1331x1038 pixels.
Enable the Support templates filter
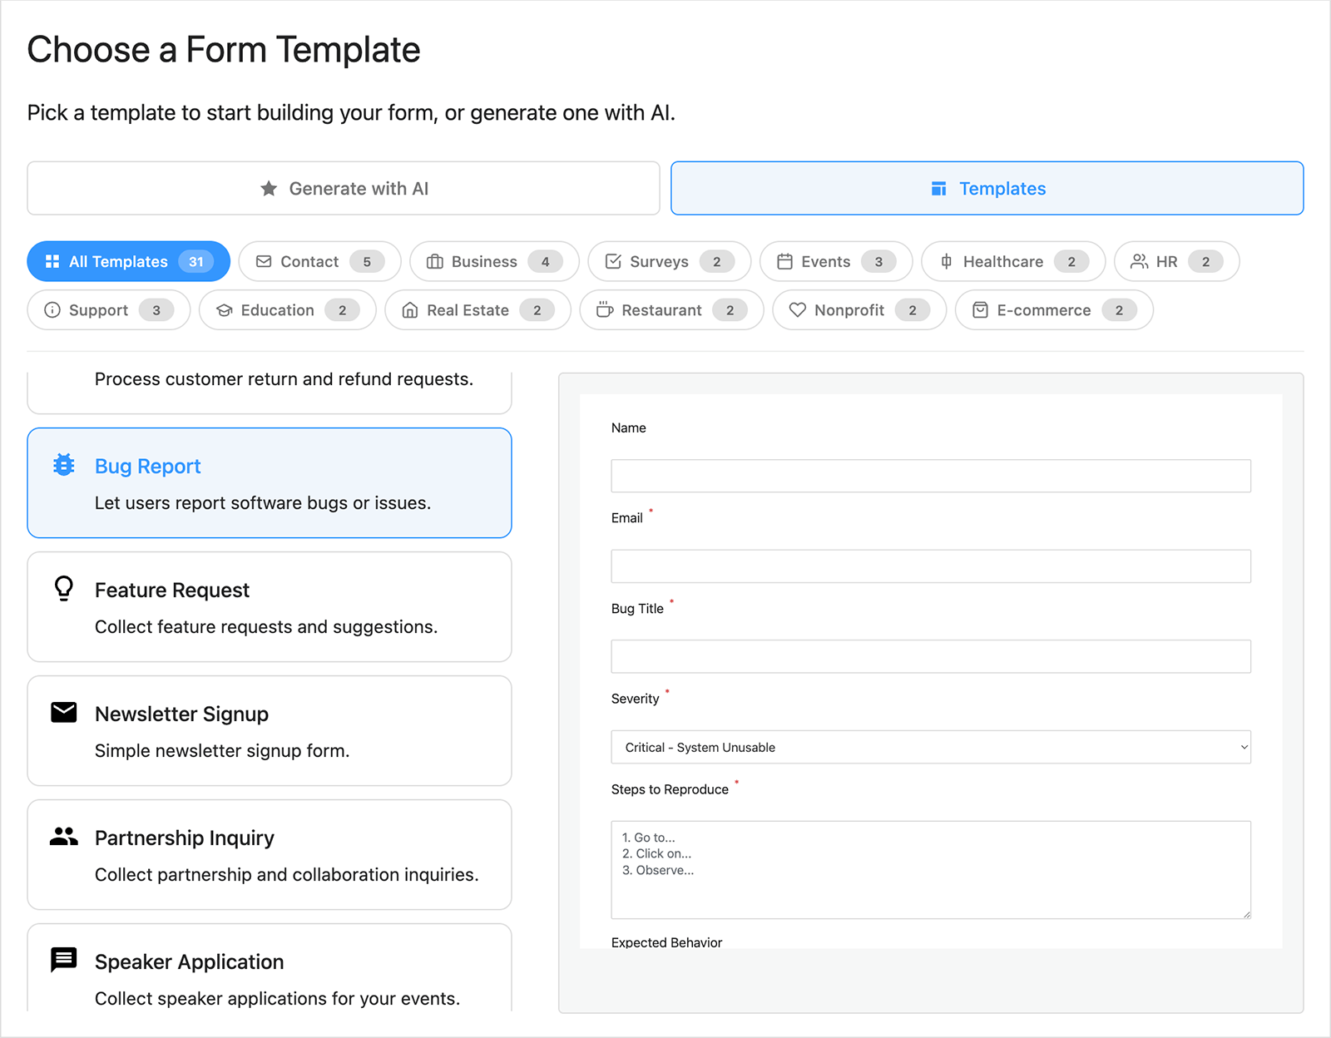pyautogui.click(x=106, y=310)
